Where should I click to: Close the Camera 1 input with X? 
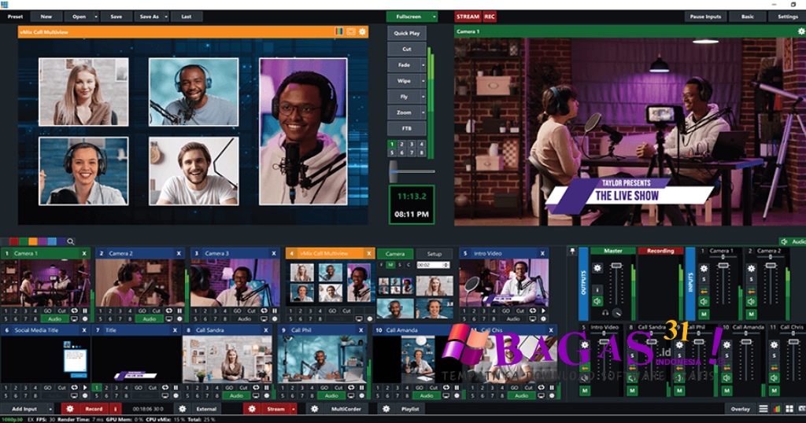click(x=84, y=254)
